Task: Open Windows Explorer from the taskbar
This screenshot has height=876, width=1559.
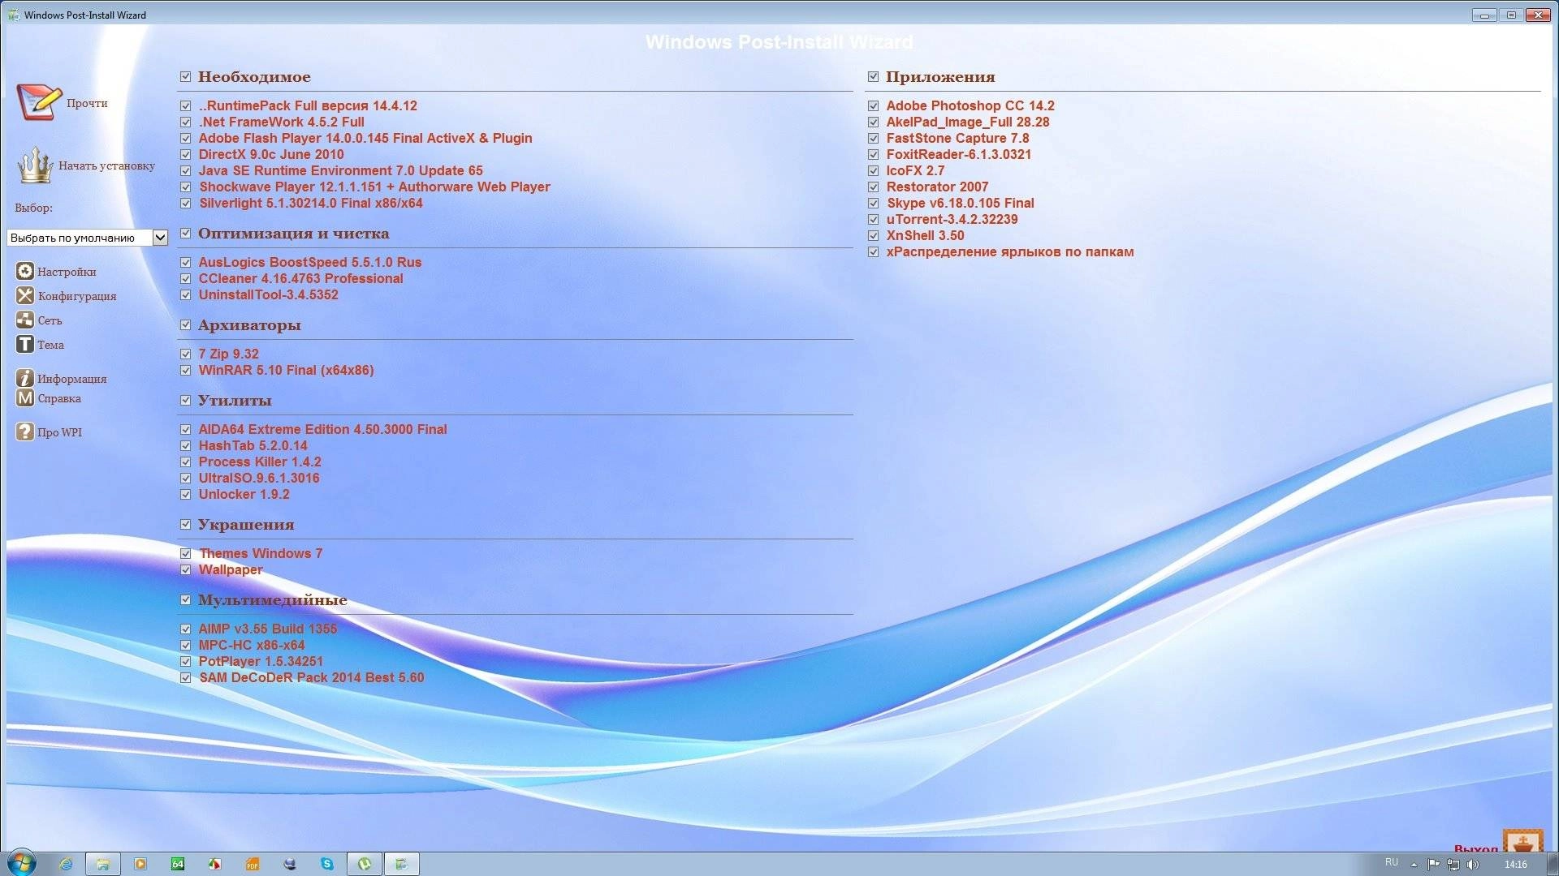Action: [x=103, y=864]
